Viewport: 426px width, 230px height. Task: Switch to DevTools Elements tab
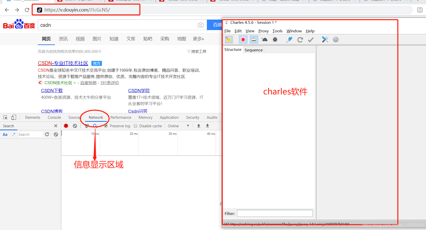tap(33, 118)
